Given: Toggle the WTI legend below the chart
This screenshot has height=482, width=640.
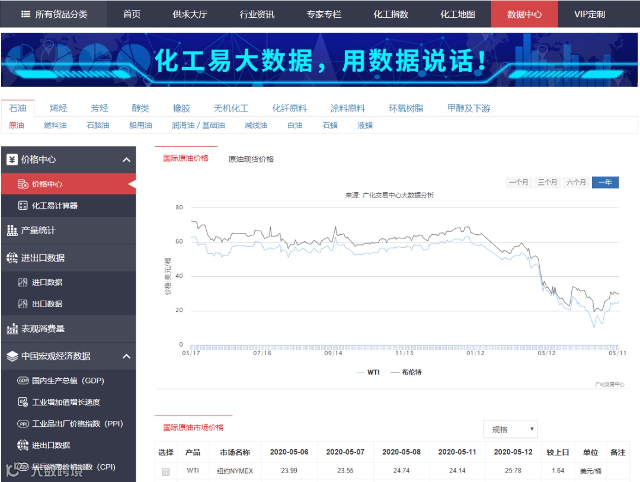Looking at the screenshot, I should [x=369, y=372].
